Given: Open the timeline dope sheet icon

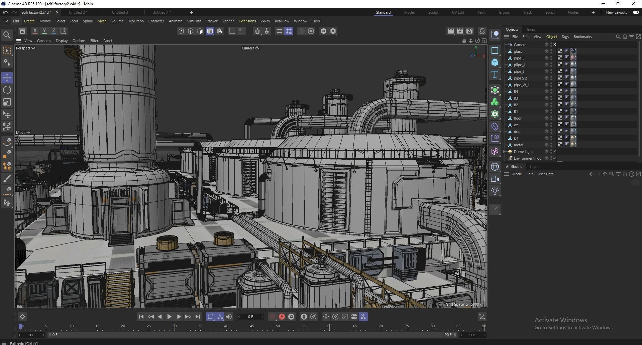Looking at the screenshot, I should [x=482, y=317].
